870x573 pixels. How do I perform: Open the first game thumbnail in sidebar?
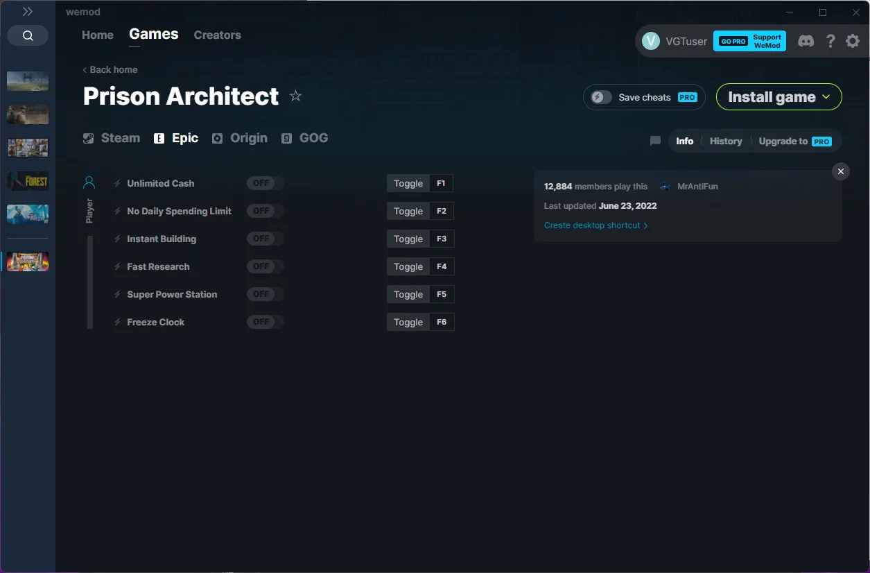(x=28, y=81)
